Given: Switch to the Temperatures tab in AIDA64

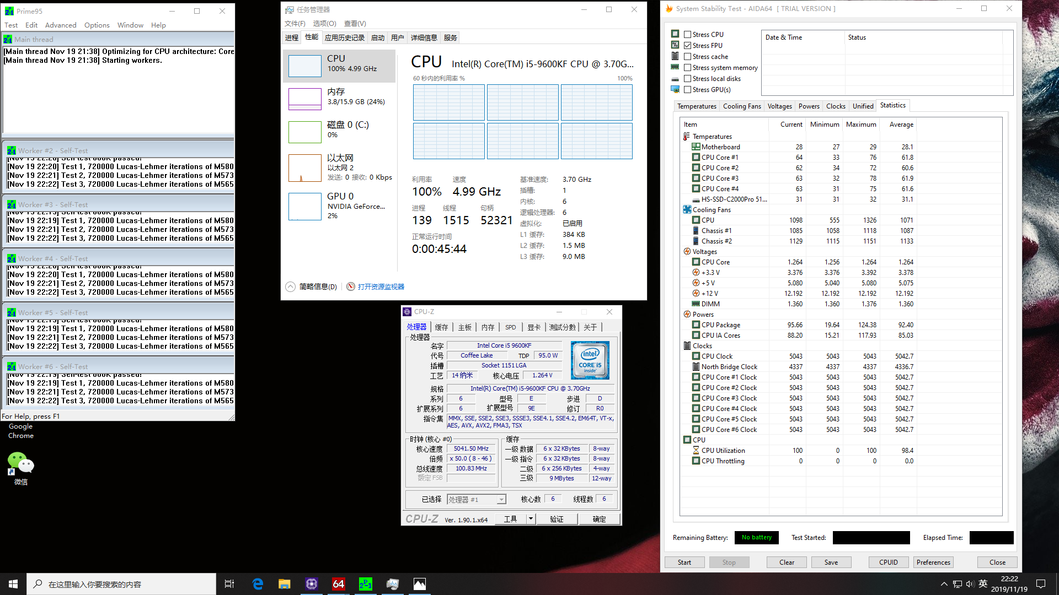Looking at the screenshot, I should pyautogui.click(x=697, y=106).
